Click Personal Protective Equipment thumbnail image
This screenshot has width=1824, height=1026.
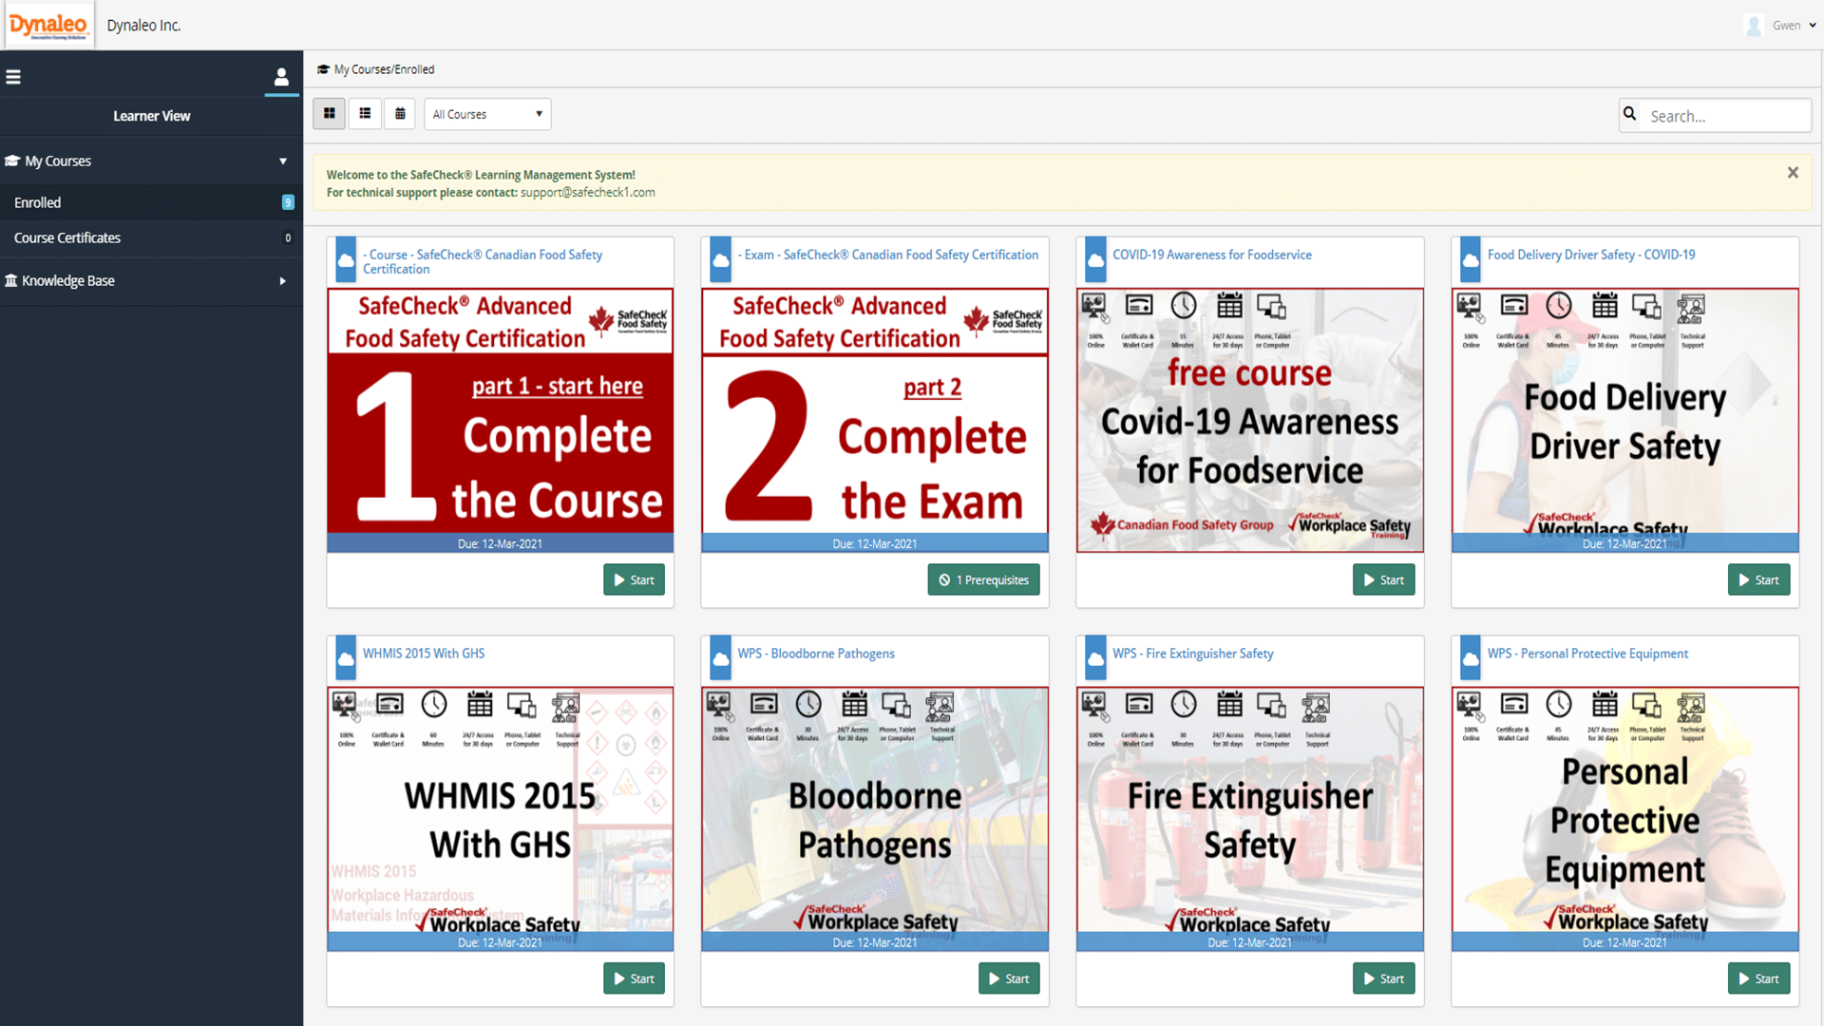[1624, 819]
